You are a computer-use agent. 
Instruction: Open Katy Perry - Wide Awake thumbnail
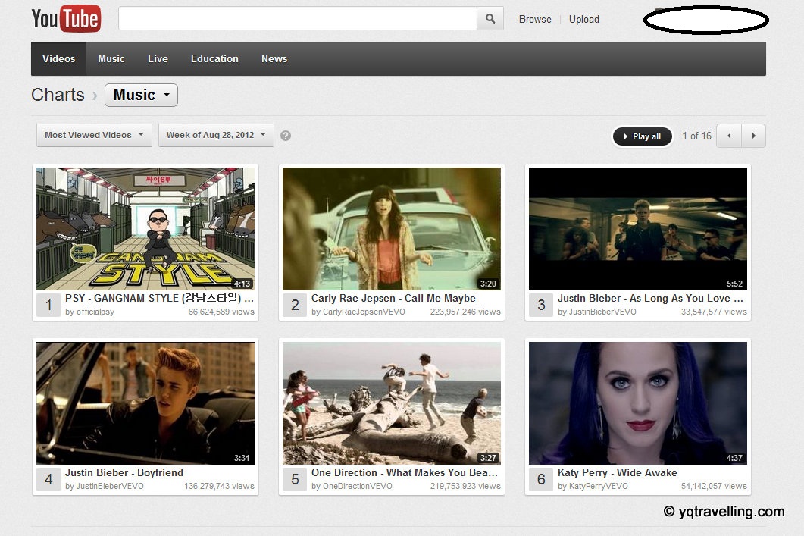(637, 403)
